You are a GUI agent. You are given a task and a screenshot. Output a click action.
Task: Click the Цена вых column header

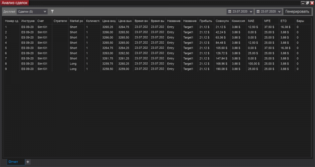tap(125, 21)
